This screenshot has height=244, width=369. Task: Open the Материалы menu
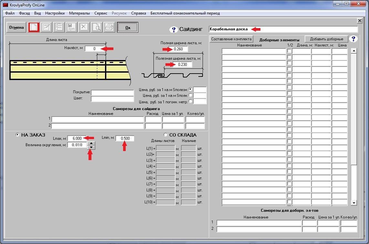pyautogui.click(x=79, y=13)
